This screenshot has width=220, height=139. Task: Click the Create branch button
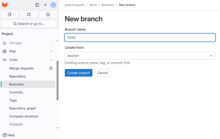pyautogui.click(x=79, y=73)
